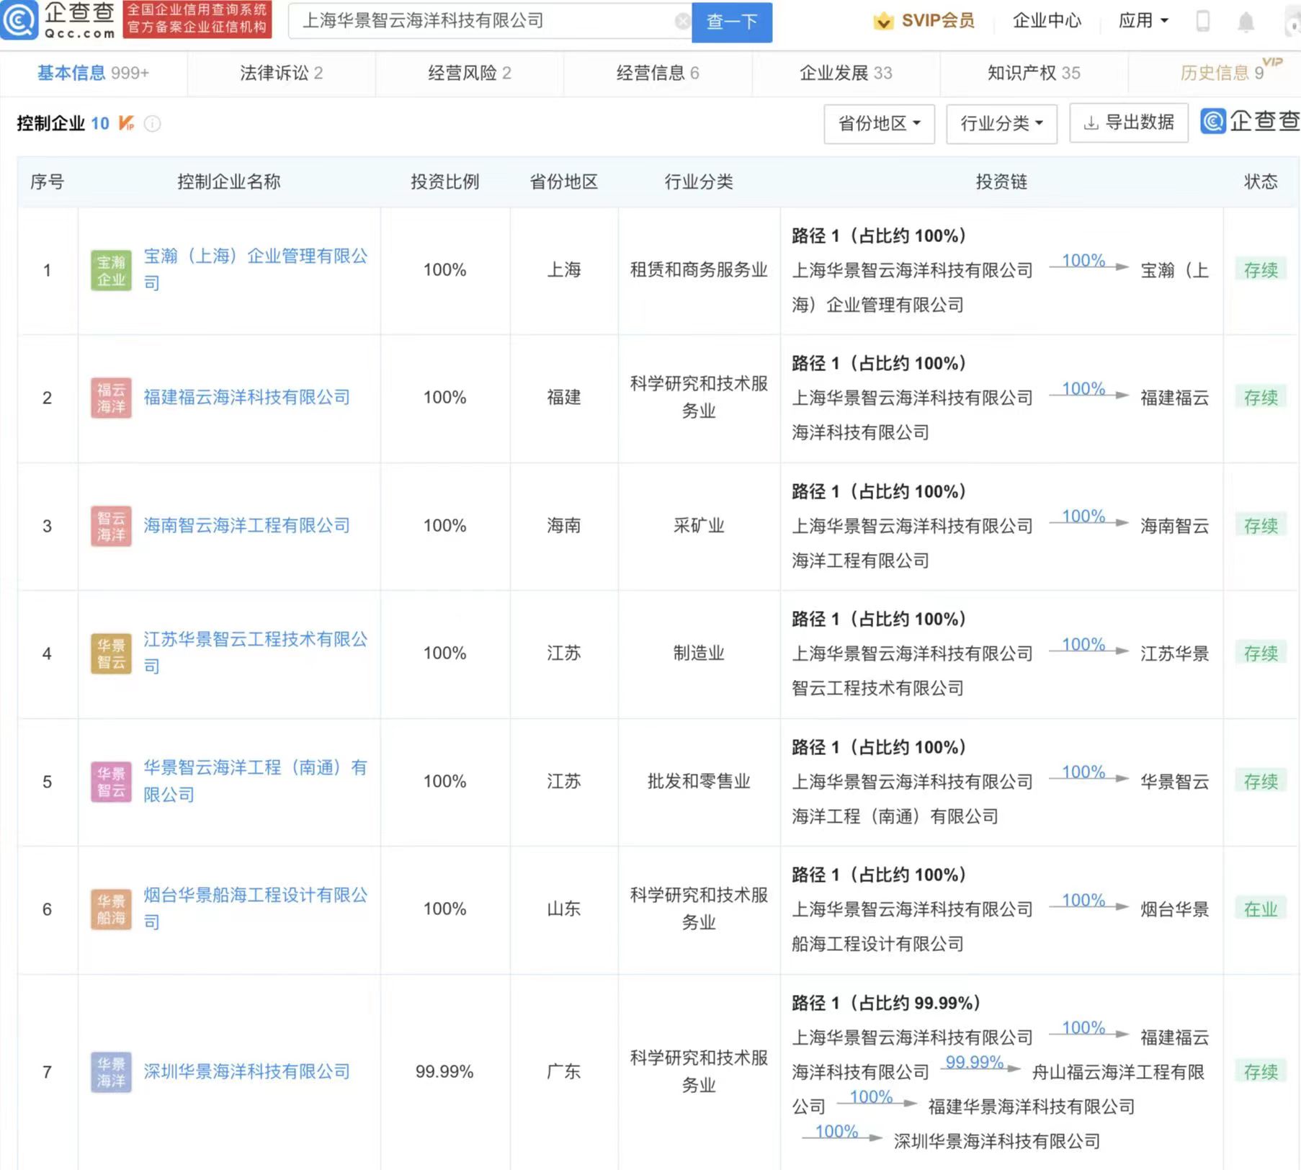The width and height of the screenshot is (1301, 1170).
Task: Click logo thumbnail of 宝瀚（上海）企业管理有限公司
Action: [111, 270]
